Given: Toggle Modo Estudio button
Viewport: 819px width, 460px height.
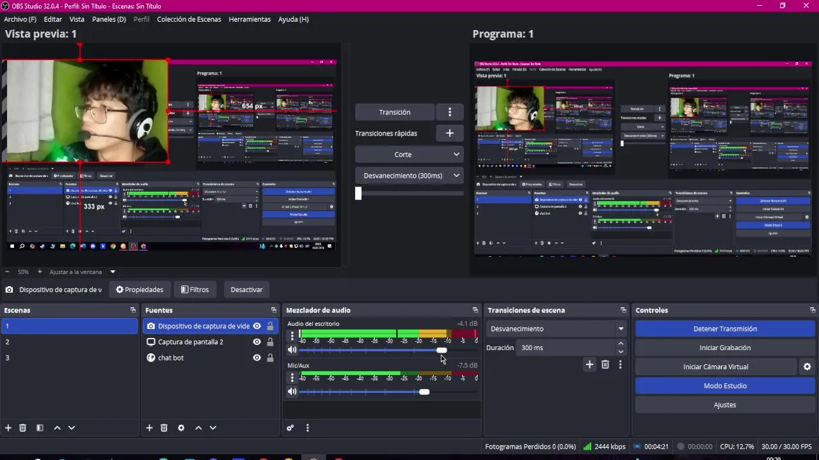Looking at the screenshot, I should pyautogui.click(x=725, y=386).
